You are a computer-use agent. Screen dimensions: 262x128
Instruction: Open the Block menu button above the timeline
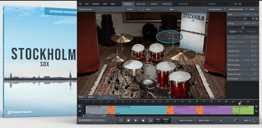[x=92, y=97]
